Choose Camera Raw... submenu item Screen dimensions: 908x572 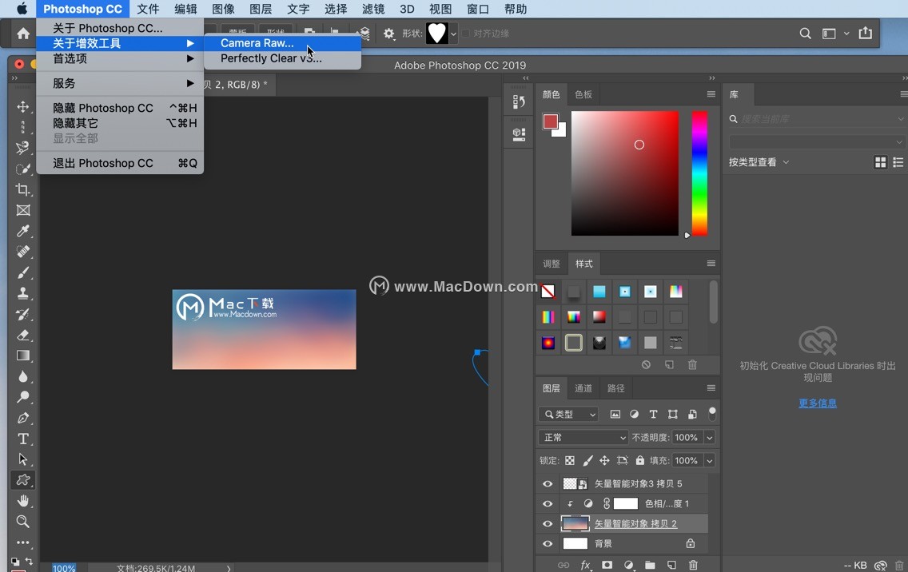(x=283, y=43)
